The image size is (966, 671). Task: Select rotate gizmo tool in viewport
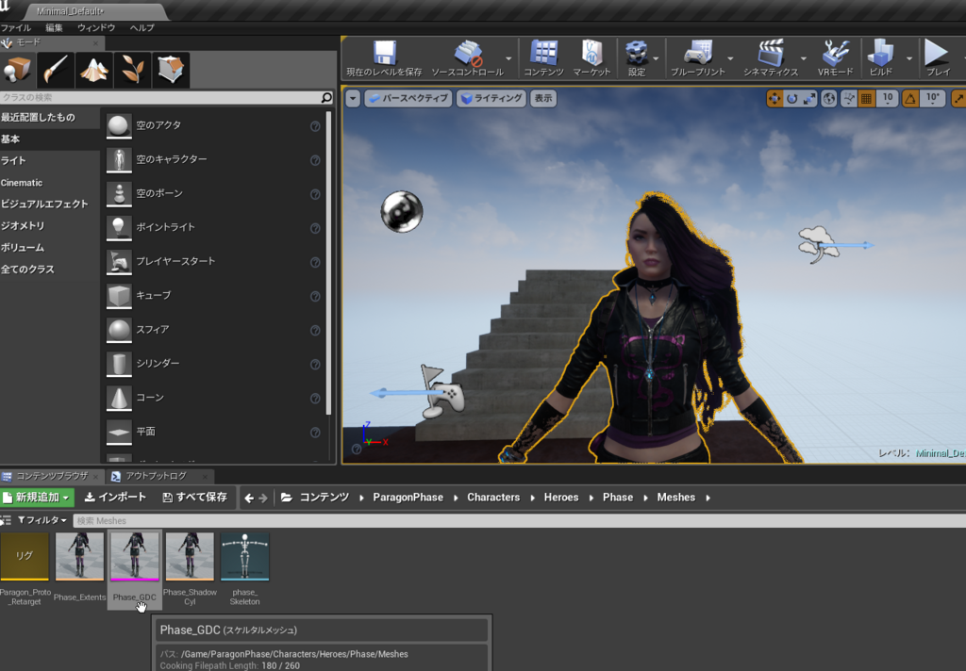click(792, 99)
